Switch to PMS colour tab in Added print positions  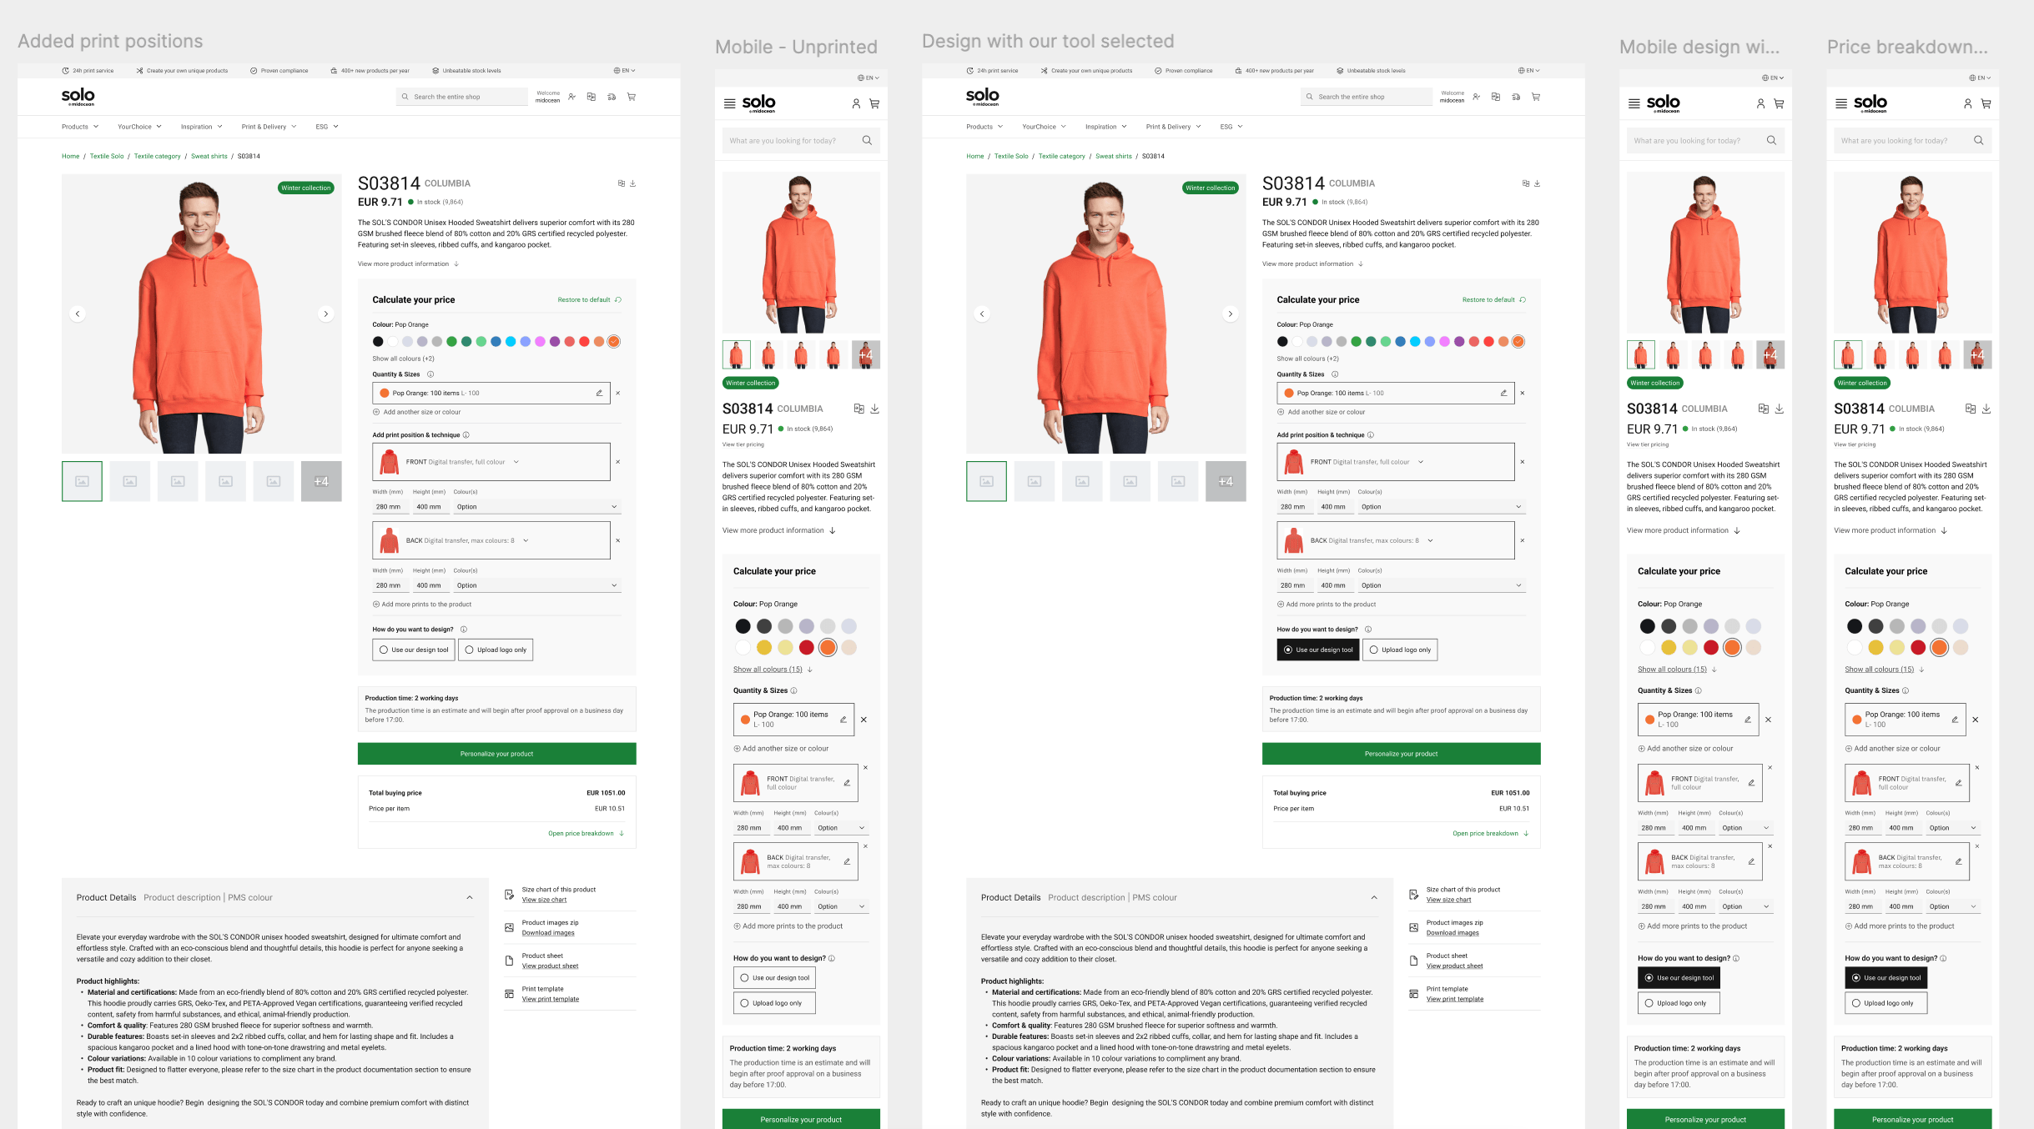[250, 898]
